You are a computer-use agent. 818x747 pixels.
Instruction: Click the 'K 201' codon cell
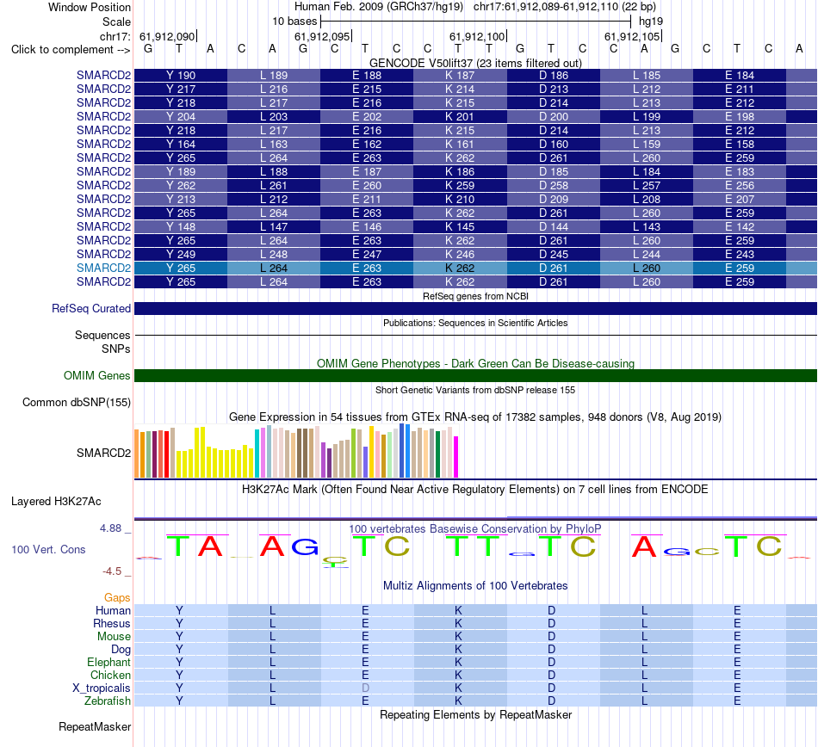coord(460,117)
